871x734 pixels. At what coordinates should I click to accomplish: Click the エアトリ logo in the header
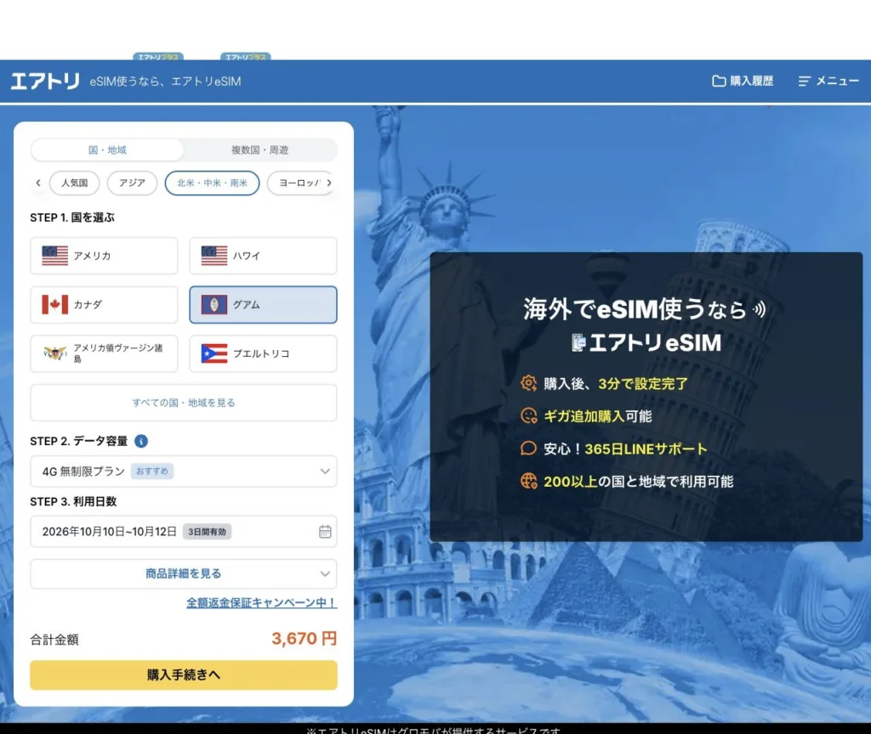click(45, 81)
